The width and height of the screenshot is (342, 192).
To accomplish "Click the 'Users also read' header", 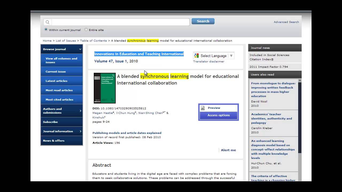I will tap(275, 74).
